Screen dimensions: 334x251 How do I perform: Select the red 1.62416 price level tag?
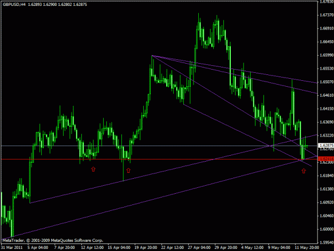(327, 159)
